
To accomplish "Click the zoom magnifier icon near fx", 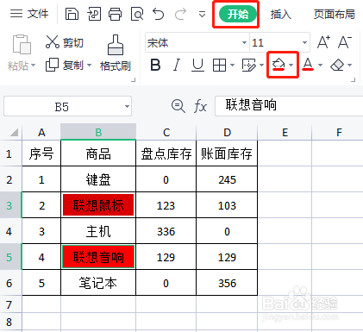I will click(178, 106).
